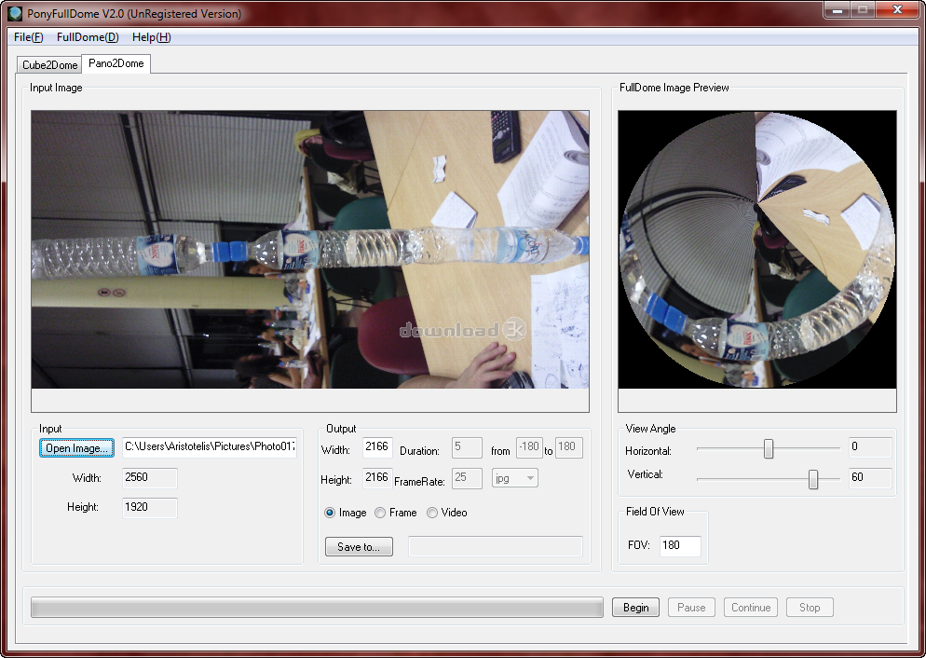The image size is (926, 658).
Task: Click the PonyFullDome app icon in title bar
Action: coord(14,14)
